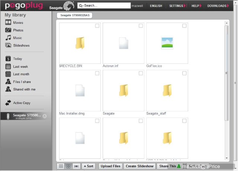Select the $RECYCLE.BIN checkbox

(x=97, y=26)
